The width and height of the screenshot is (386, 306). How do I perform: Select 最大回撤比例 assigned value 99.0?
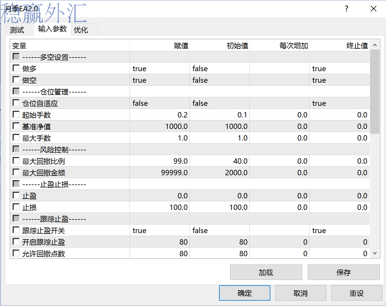[159, 161]
